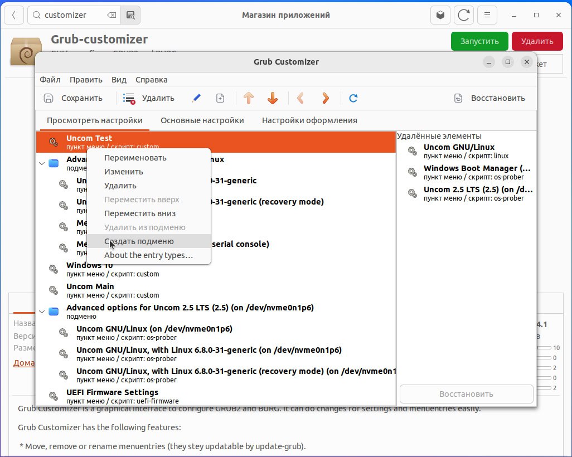Select the os-prober recovery mode entry on nvme0n1p6
Screen dimensions: 572x457
click(216, 375)
